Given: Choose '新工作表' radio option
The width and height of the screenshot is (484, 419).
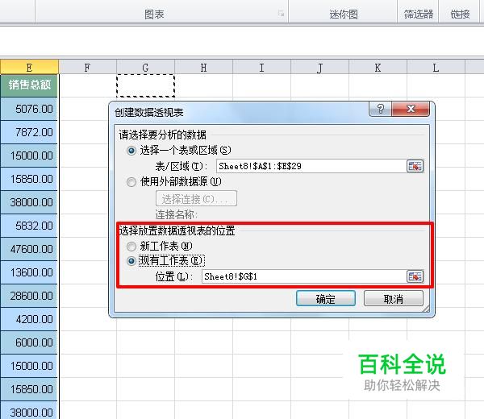Looking at the screenshot, I should coord(131,246).
